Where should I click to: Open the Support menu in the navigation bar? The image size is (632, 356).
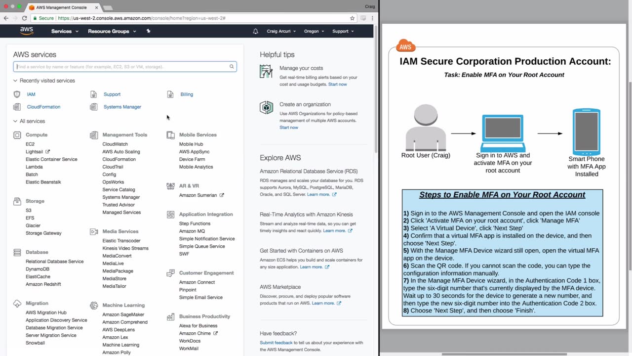click(x=343, y=31)
